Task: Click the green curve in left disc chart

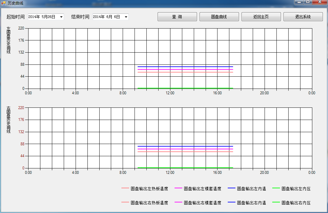Action: click(185, 88)
